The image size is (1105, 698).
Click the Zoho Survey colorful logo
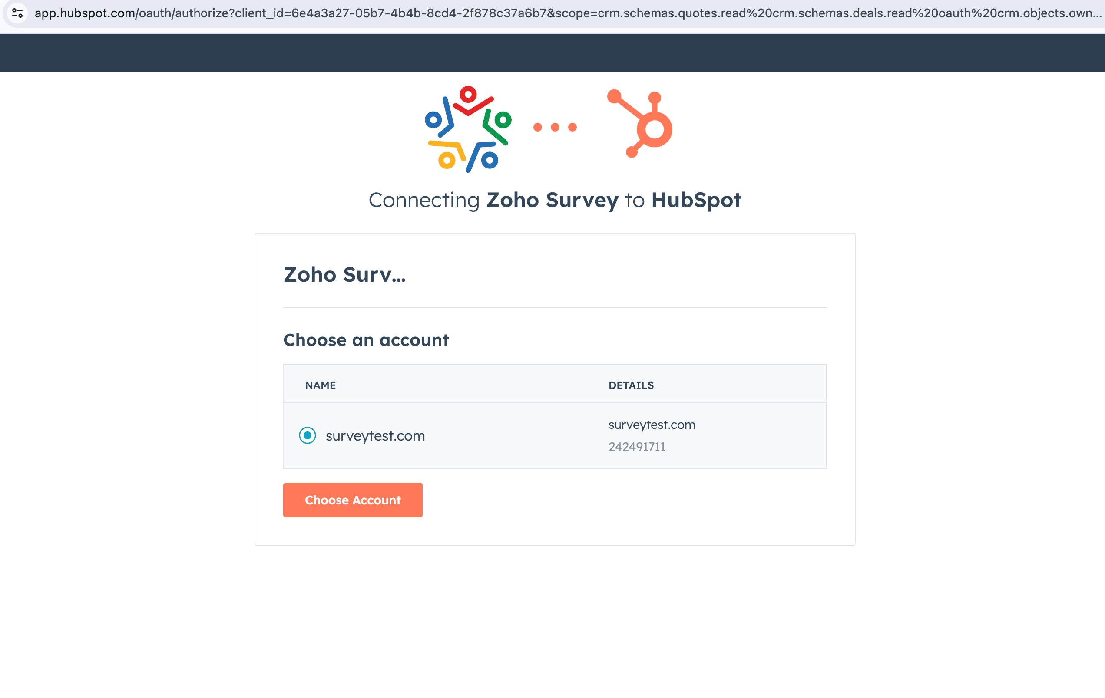click(468, 129)
